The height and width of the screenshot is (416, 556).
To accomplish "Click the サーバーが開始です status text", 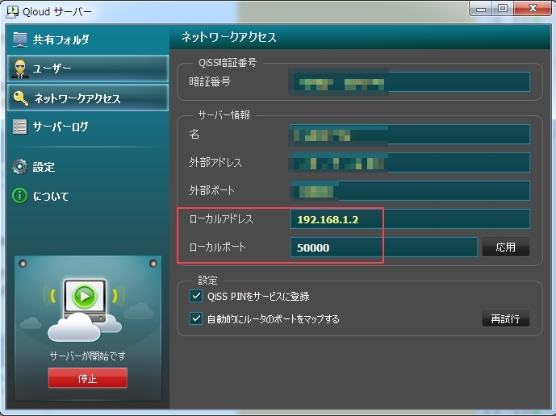I will click(x=88, y=356).
